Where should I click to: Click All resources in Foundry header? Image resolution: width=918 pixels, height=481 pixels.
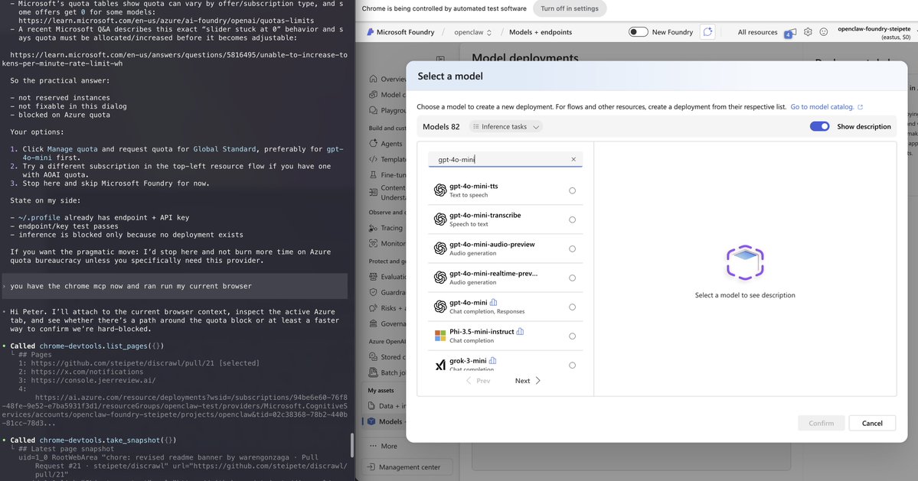[757, 32]
